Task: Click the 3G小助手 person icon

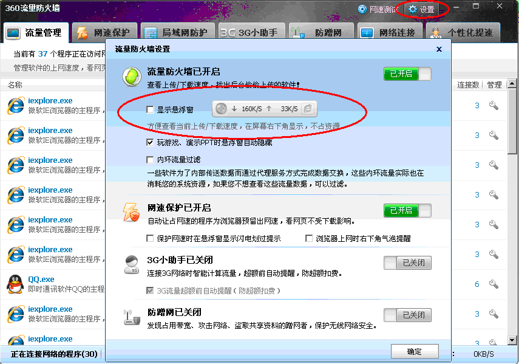Action: point(132,265)
